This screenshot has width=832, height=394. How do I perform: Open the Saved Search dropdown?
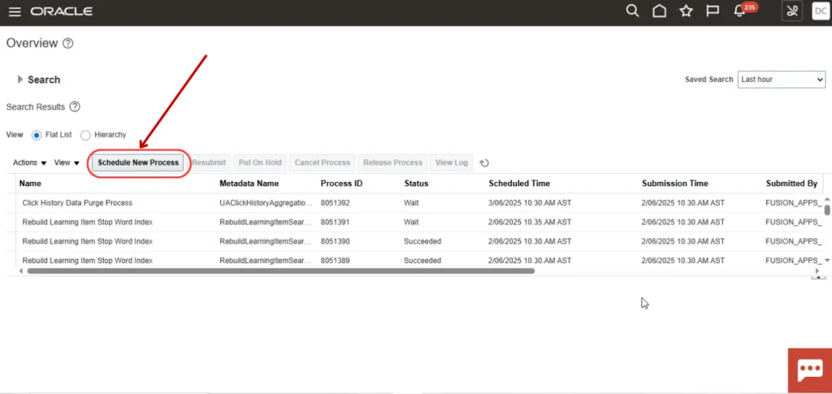click(x=781, y=80)
